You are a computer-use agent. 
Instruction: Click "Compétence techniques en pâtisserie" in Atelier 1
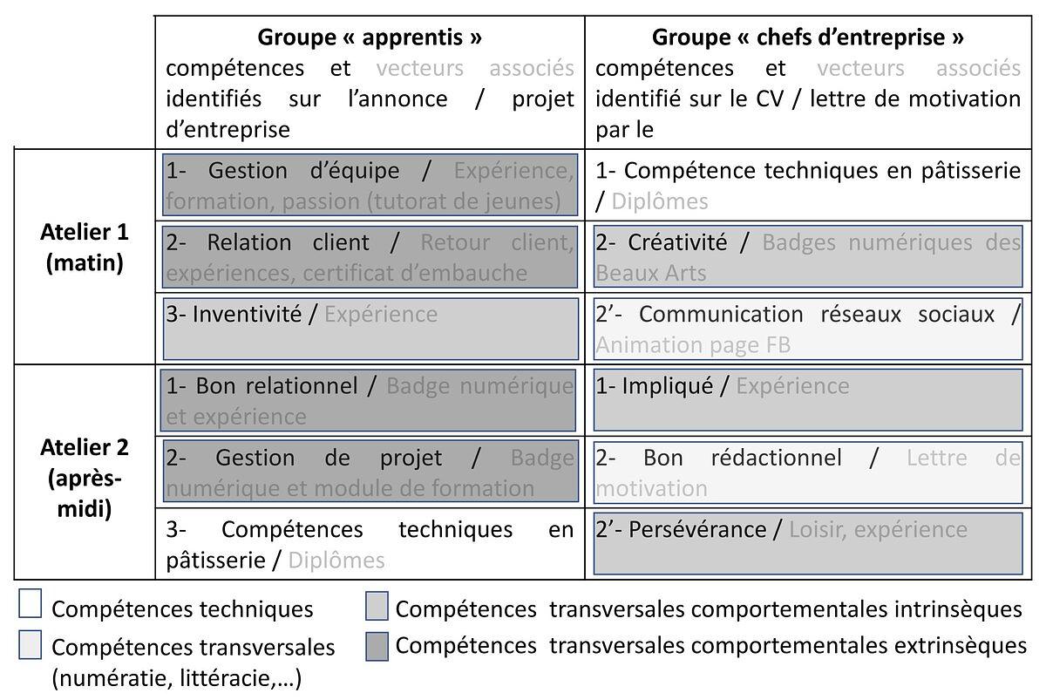tap(808, 185)
